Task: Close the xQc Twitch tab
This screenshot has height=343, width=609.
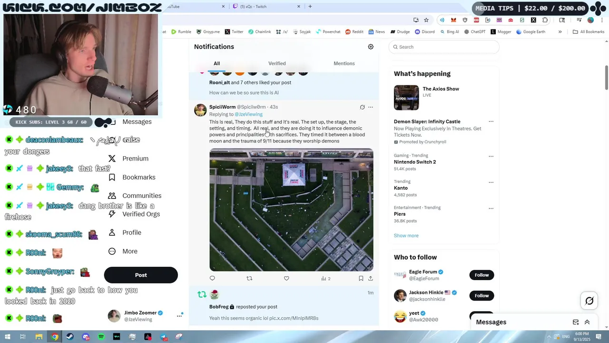Action: coord(299,6)
